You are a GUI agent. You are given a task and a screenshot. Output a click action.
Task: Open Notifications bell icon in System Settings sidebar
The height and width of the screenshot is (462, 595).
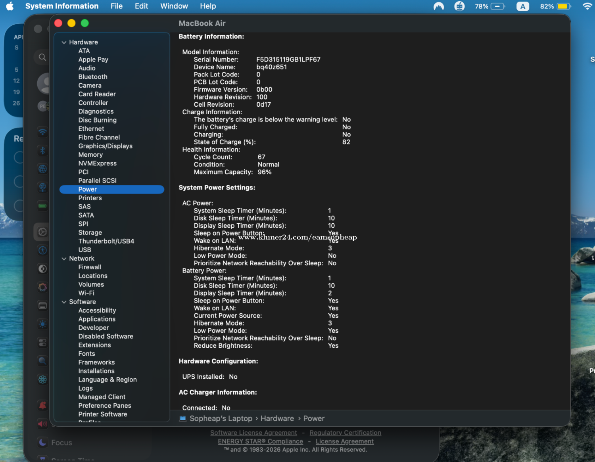42,405
